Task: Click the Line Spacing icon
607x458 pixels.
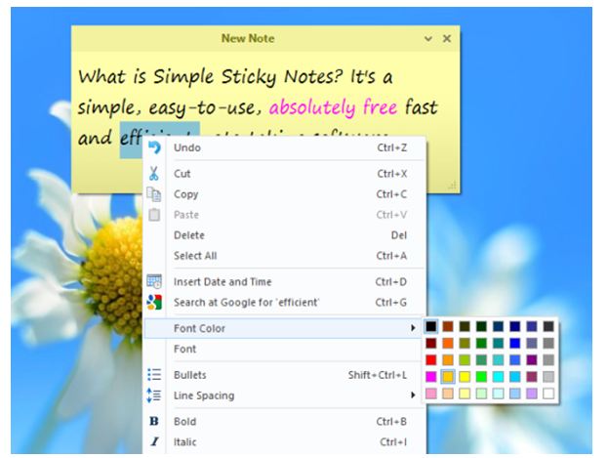Action: (154, 396)
